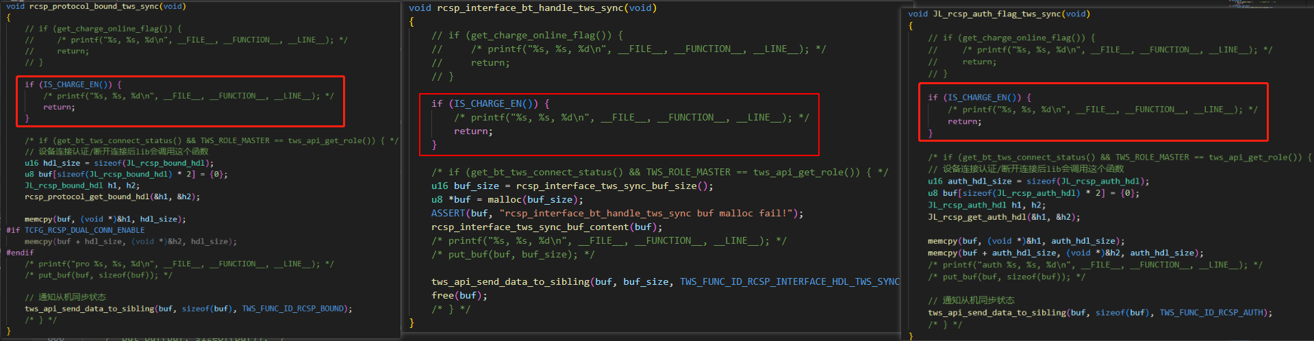Click 'JL_rcsp_auth_hdl h1, h2;' declaration
Image resolution: width=1314 pixels, height=341 pixels.
987,205
